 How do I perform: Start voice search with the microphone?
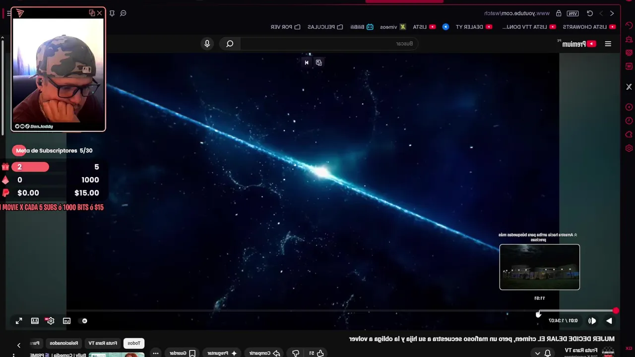(x=207, y=44)
